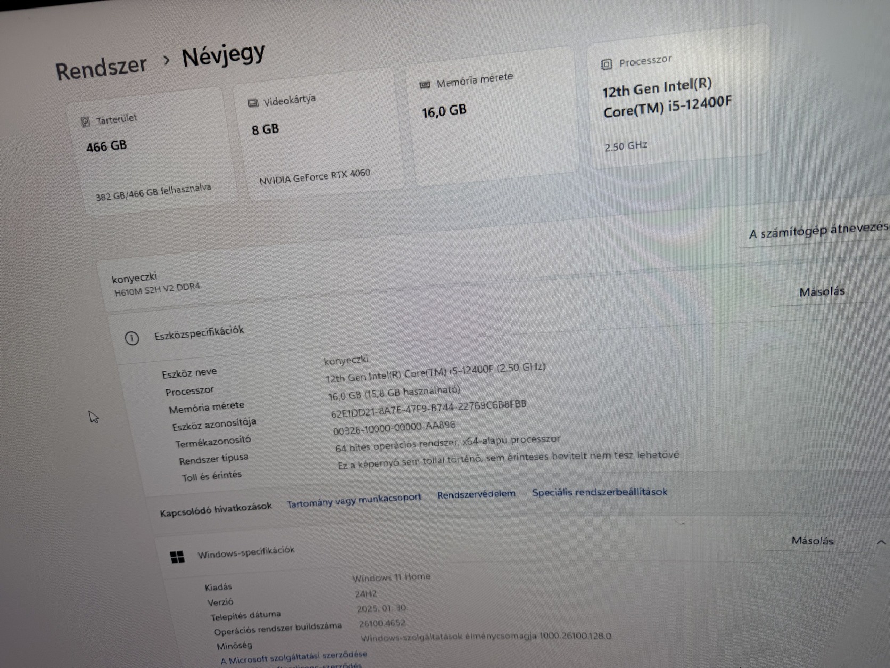Click the 2025. 01. 30. install date
Image resolution: width=890 pixels, height=668 pixels.
(382, 608)
